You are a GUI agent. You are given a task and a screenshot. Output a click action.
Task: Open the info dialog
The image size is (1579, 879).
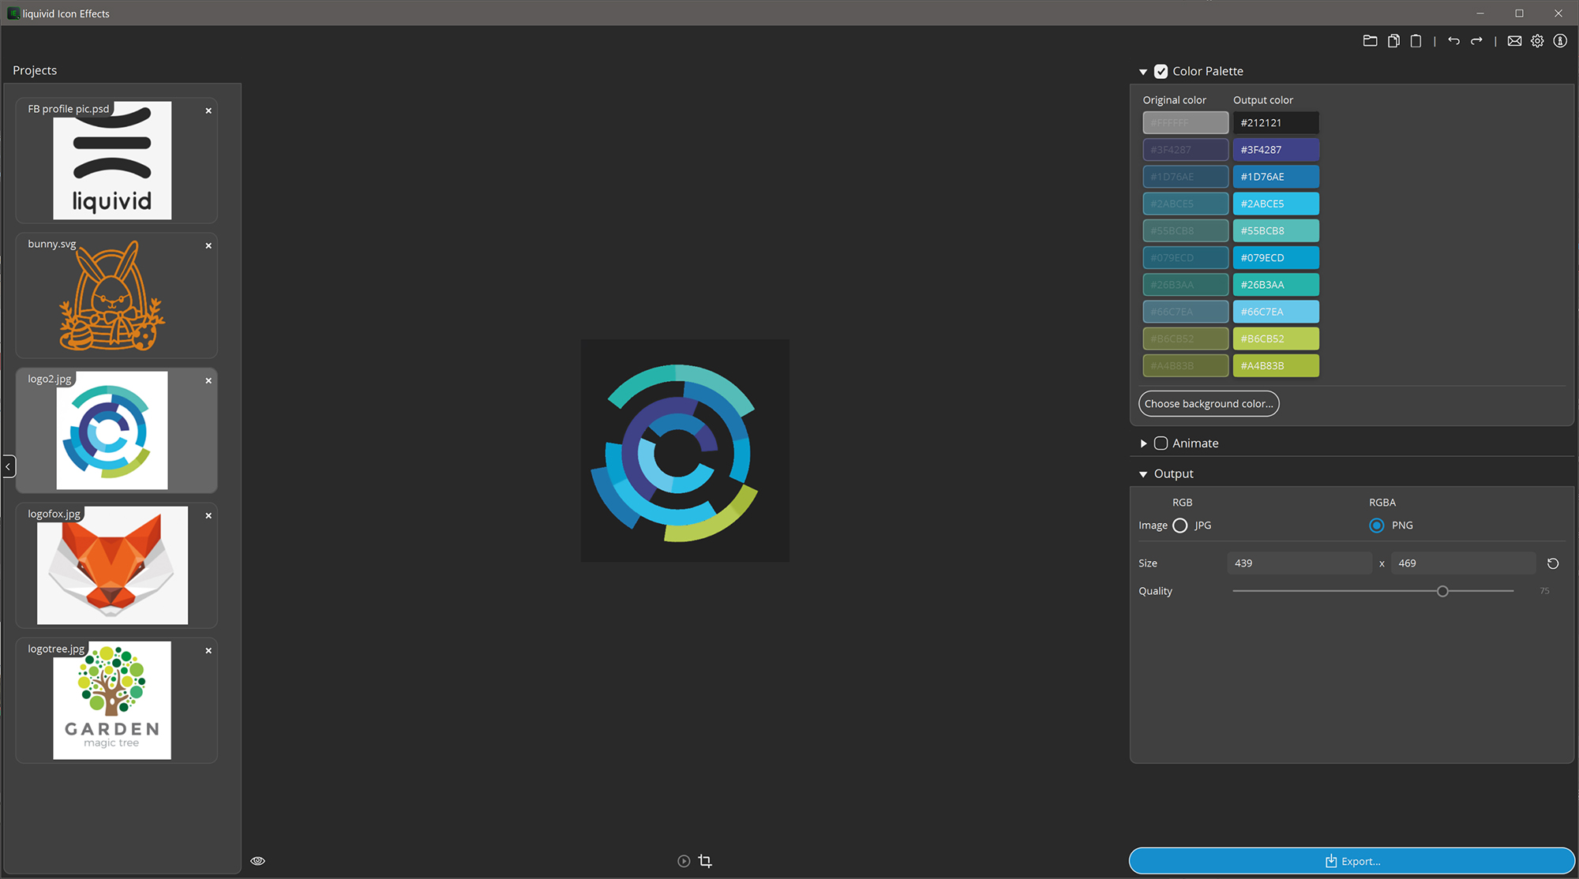click(1560, 40)
